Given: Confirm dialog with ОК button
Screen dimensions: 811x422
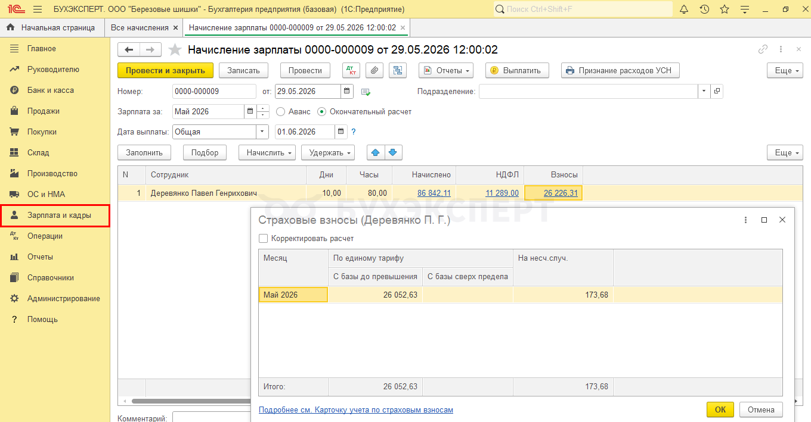Looking at the screenshot, I should click(720, 410).
